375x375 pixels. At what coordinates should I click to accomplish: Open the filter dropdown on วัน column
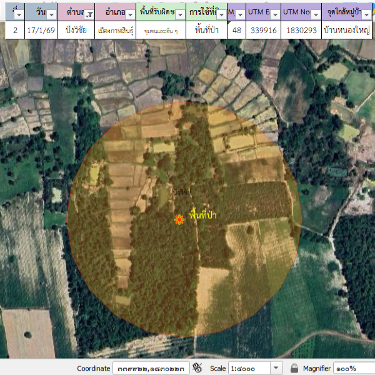[x=51, y=14]
